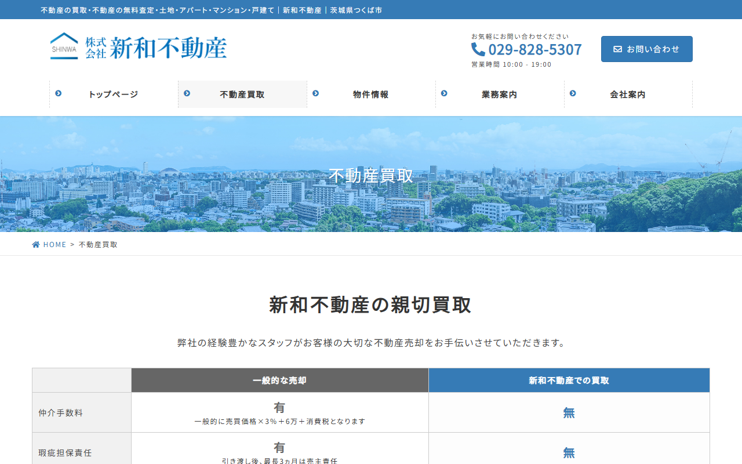
Task: Click the 一般的な売却 table header
Action: (x=280, y=380)
